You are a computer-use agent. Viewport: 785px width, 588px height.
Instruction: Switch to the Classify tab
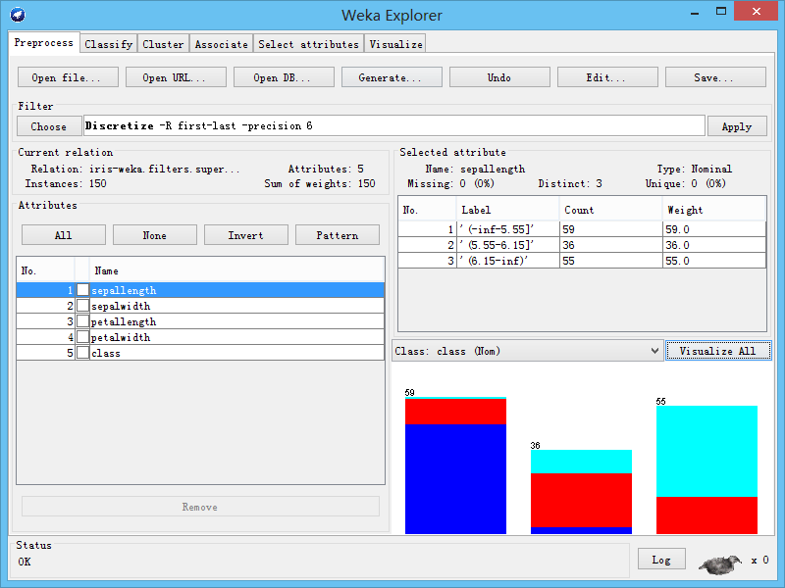(108, 44)
